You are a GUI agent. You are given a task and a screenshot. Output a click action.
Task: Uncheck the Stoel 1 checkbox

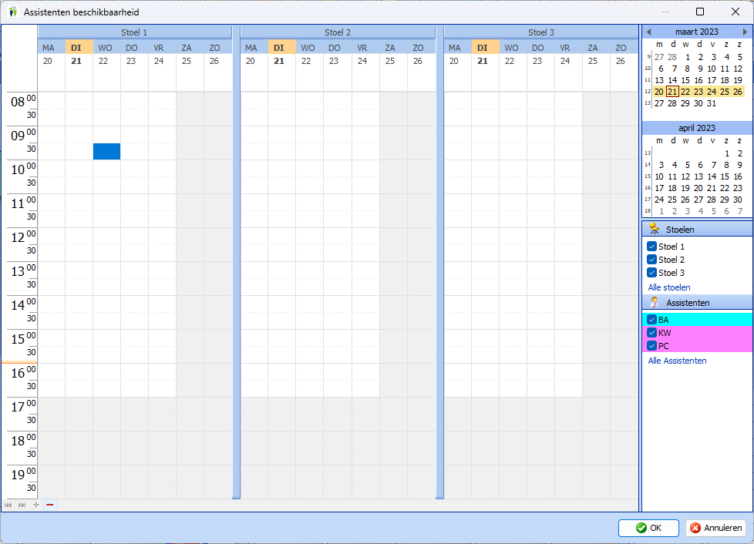coord(652,247)
